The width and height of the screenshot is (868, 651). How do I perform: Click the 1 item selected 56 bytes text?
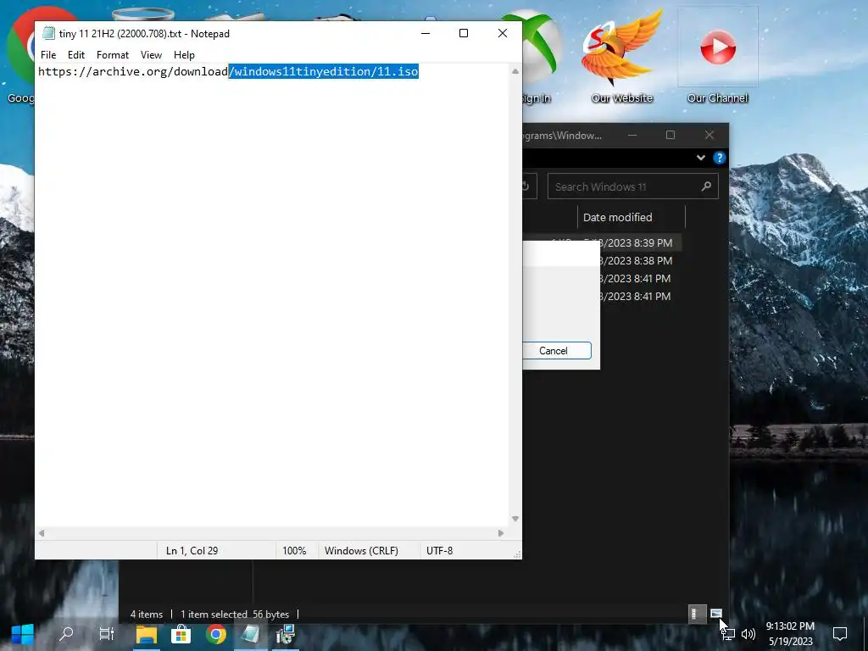[235, 614]
